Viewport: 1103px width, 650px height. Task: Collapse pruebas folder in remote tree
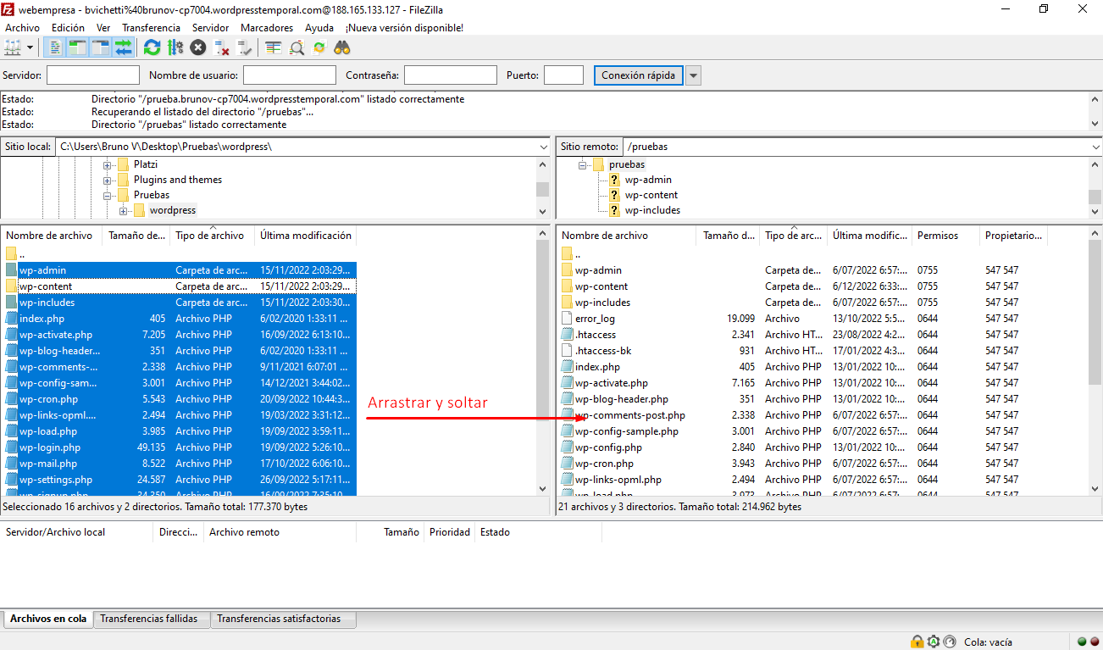coord(583,164)
